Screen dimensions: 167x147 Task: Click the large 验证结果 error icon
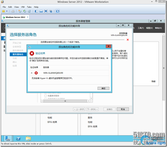pyautogui.click(x=32, y=53)
